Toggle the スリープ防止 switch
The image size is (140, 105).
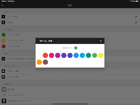[x=135, y=17]
